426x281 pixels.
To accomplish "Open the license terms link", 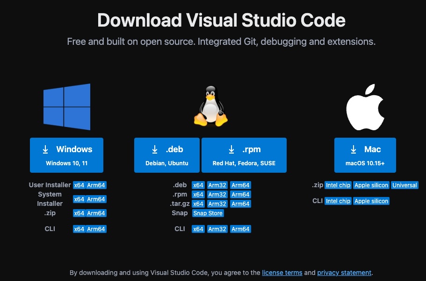I will [x=282, y=273].
